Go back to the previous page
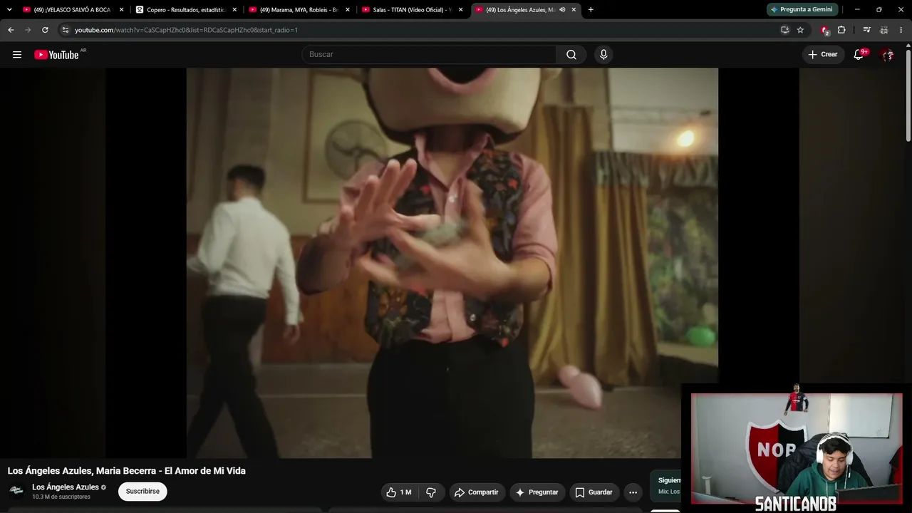This screenshot has width=912, height=513. click(x=11, y=30)
